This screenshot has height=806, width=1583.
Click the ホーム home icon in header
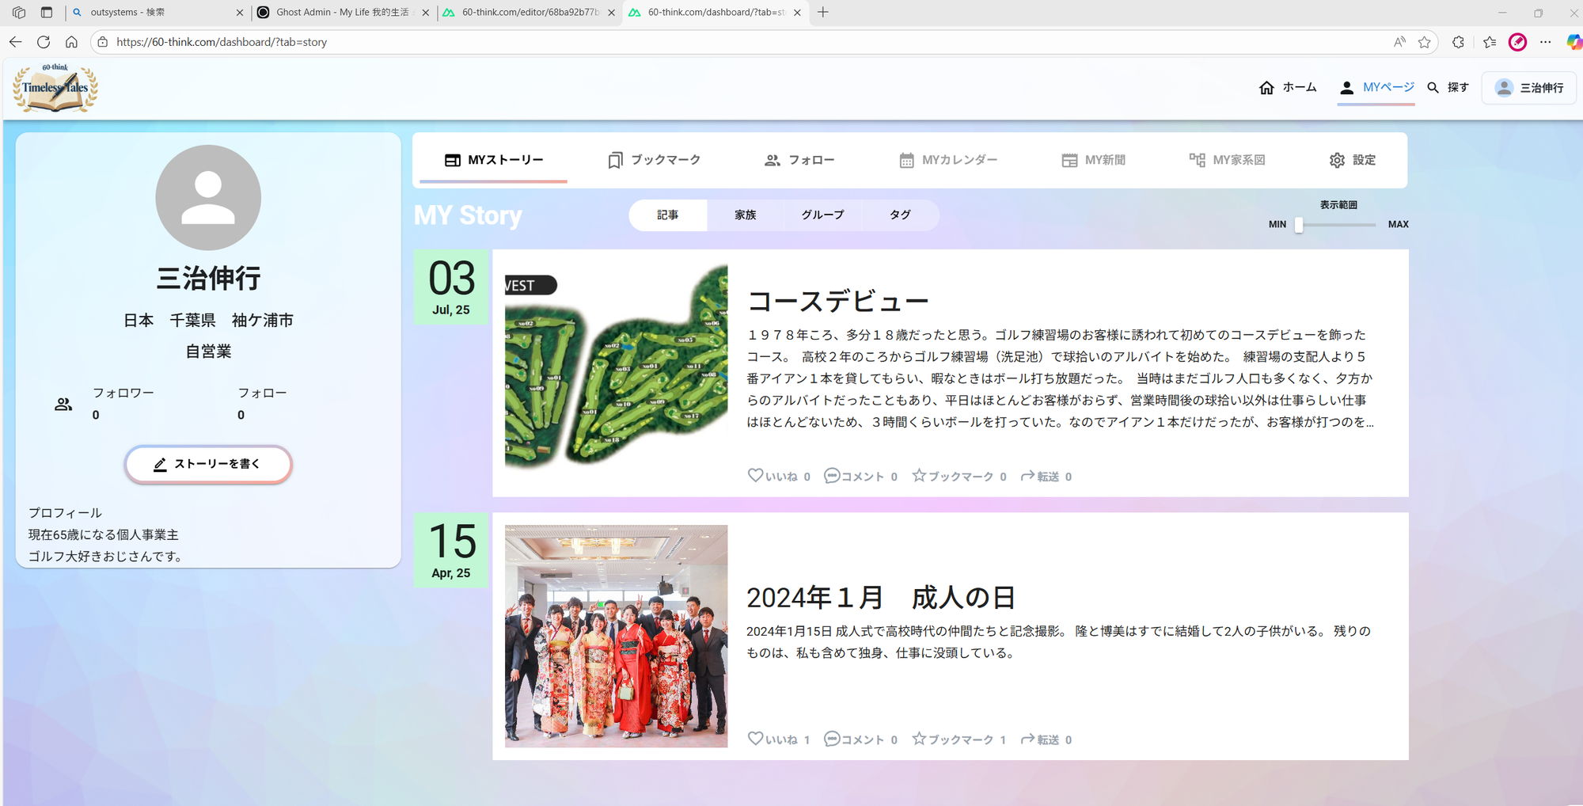pyautogui.click(x=1266, y=88)
